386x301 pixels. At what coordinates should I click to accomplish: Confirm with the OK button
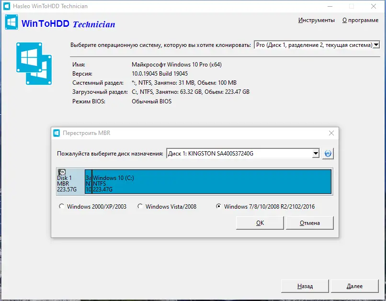(x=260, y=223)
